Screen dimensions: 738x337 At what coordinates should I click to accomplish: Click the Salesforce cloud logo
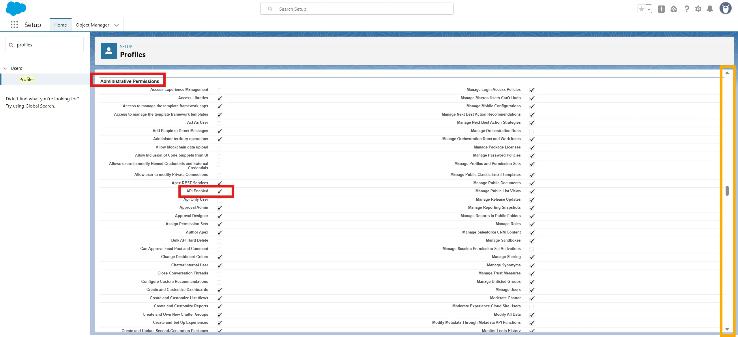[16, 8]
